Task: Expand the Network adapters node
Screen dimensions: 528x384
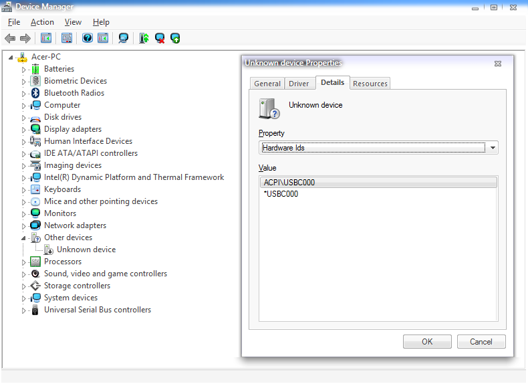Action: pyautogui.click(x=23, y=226)
